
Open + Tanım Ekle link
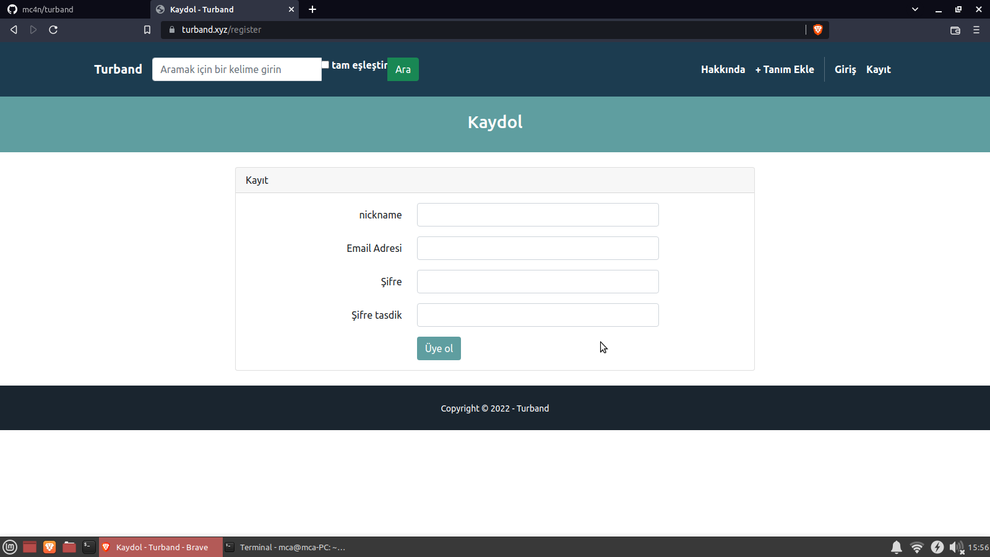click(785, 69)
